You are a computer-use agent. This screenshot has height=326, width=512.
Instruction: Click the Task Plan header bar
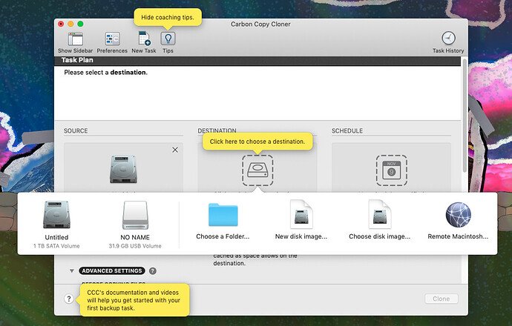click(257, 60)
